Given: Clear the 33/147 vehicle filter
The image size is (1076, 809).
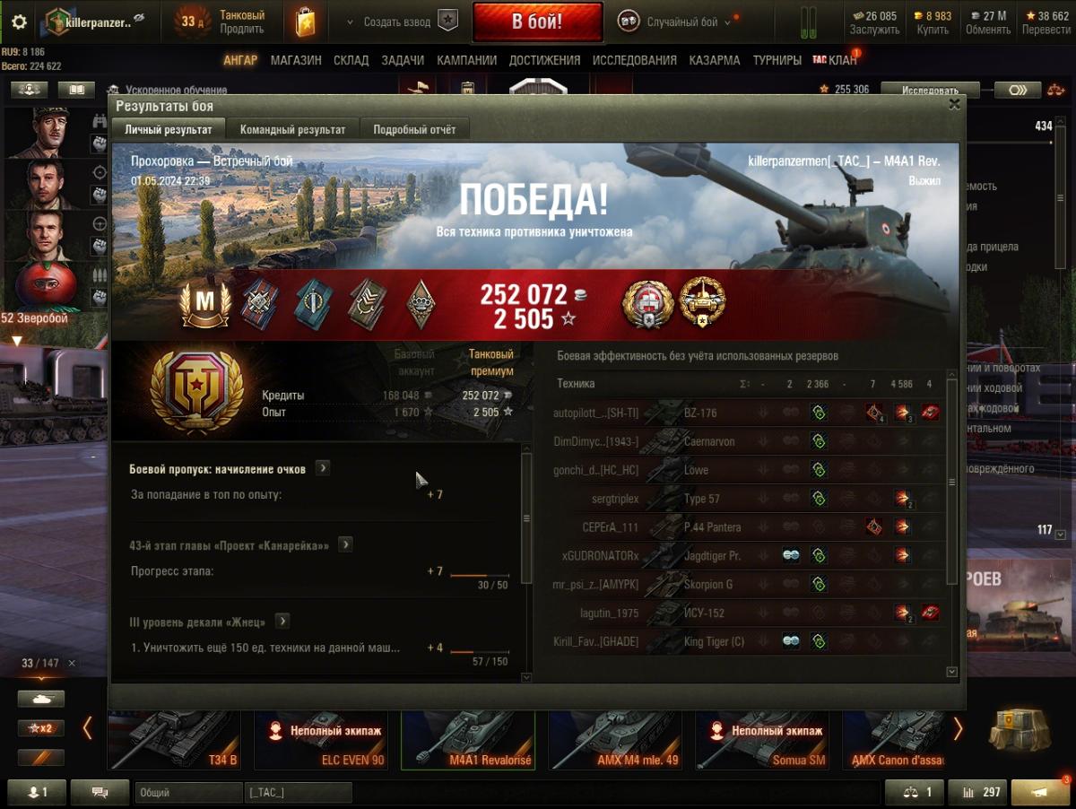Looking at the screenshot, I should (x=72, y=664).
